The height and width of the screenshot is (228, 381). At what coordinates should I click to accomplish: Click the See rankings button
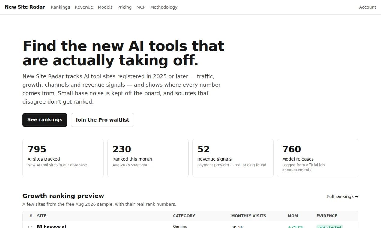[x=45, y=120]
